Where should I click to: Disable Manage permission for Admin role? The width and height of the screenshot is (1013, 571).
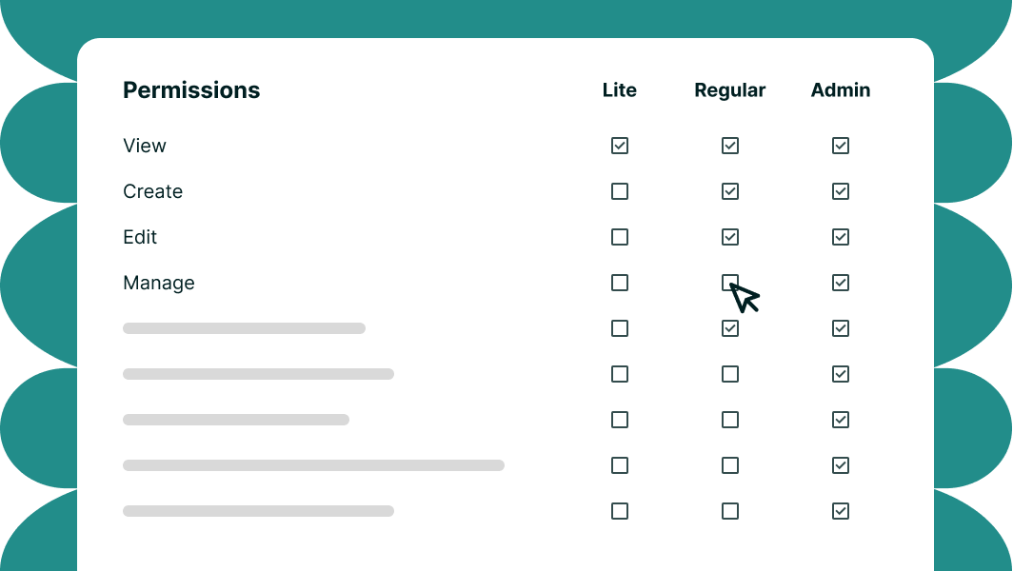click(x=841, y=283)
